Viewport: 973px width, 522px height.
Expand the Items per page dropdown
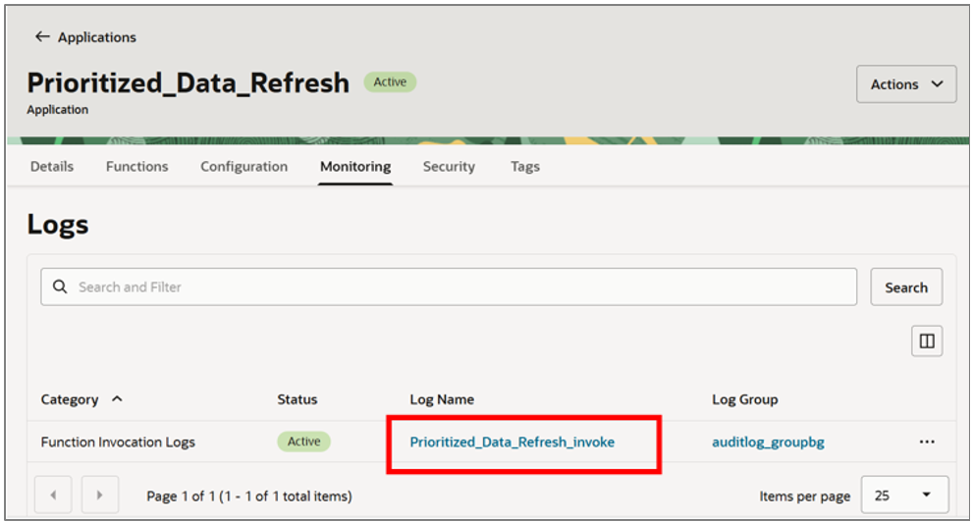(904, 496)
